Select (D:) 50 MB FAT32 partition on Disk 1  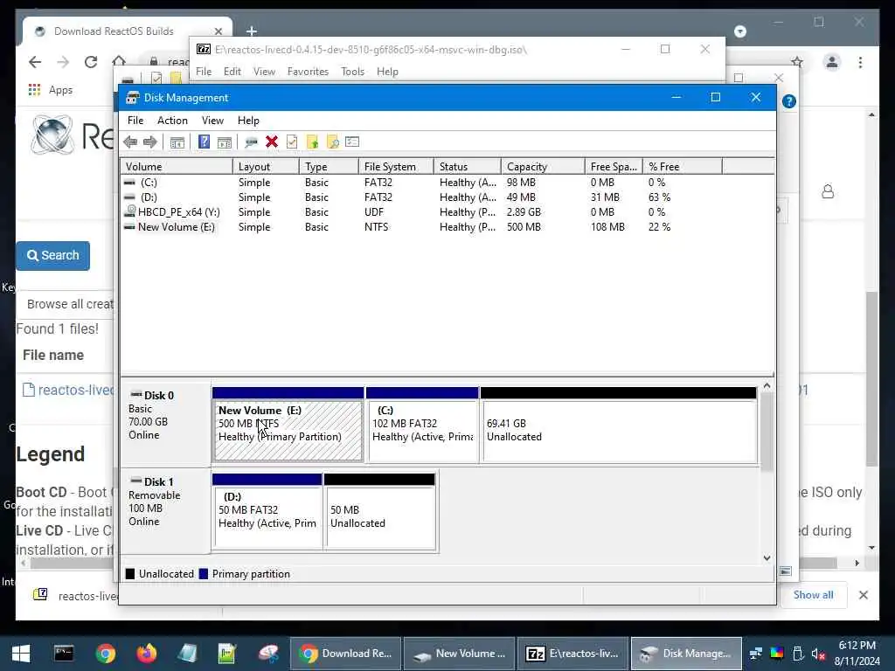click(267, 511)
